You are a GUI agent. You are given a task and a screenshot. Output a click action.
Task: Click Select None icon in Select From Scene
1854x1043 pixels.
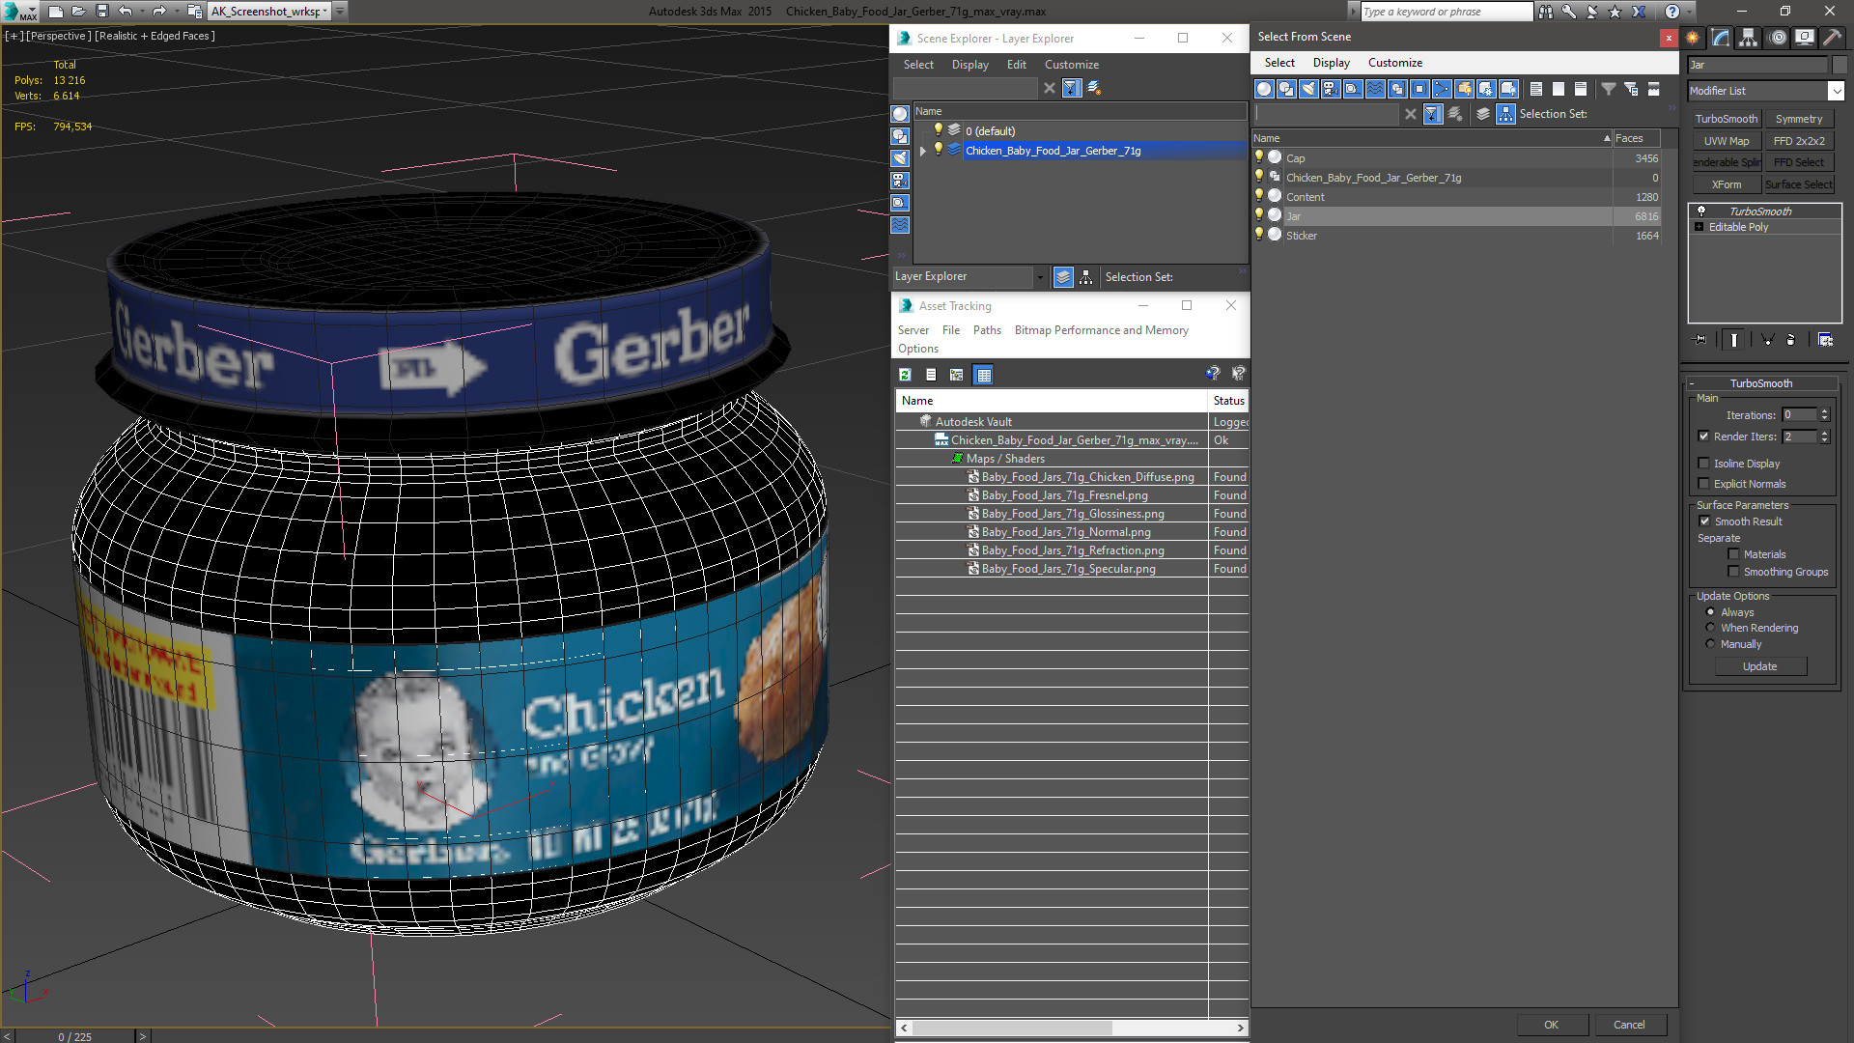tap(1559, 89)
